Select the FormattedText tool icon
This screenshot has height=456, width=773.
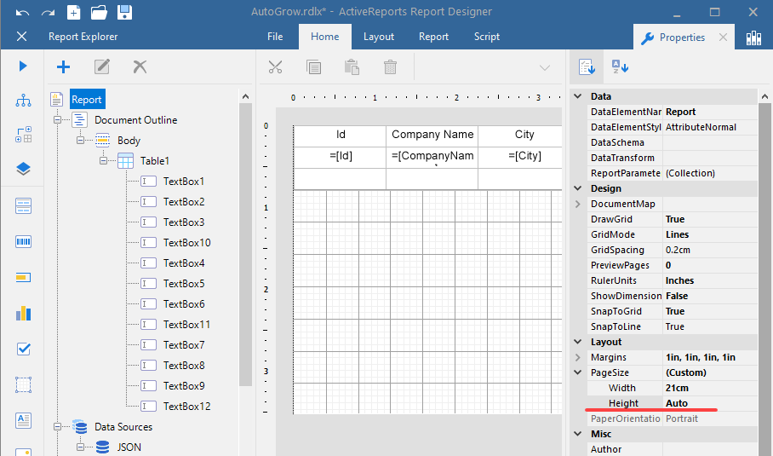(x=23, y=420)
